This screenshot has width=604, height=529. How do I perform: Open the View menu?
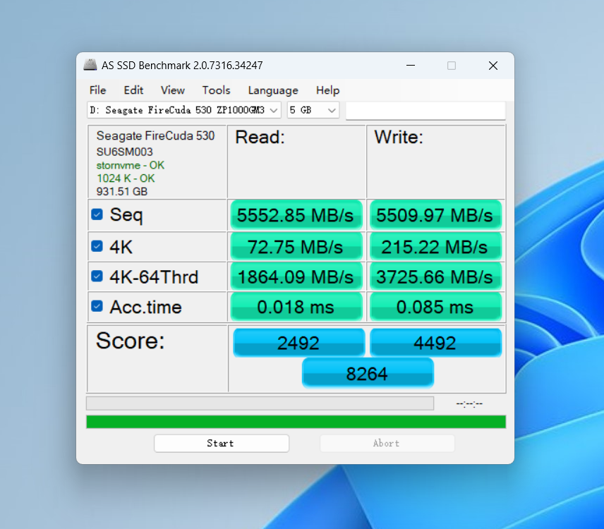[x=173, y=90]
